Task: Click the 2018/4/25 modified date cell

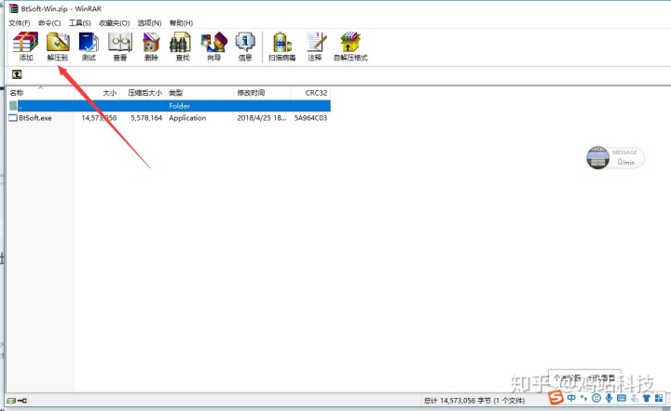Action: click(x=262, y=118)
